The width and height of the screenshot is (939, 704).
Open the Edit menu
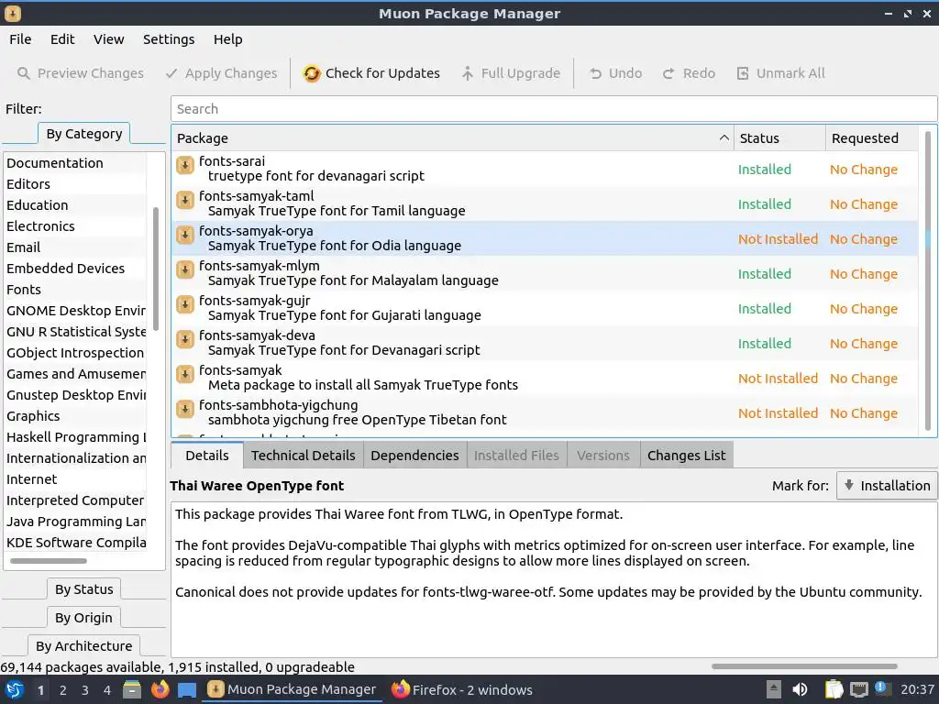coord(62,39)
